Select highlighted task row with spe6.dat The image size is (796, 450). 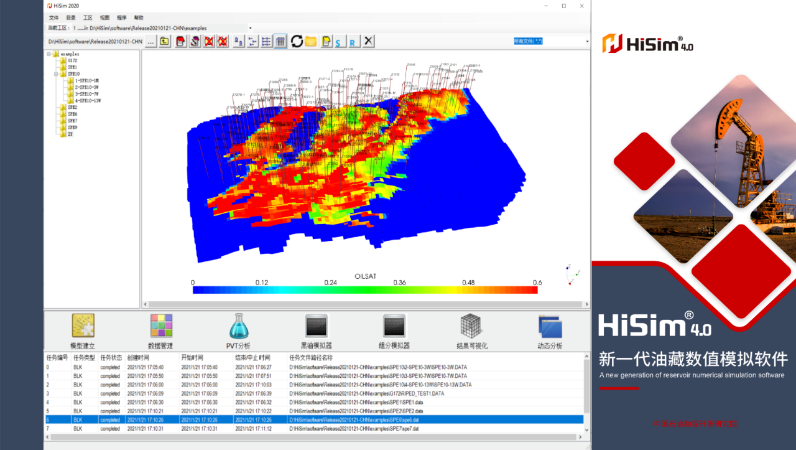pyautogui.click(x=314, y=420)
